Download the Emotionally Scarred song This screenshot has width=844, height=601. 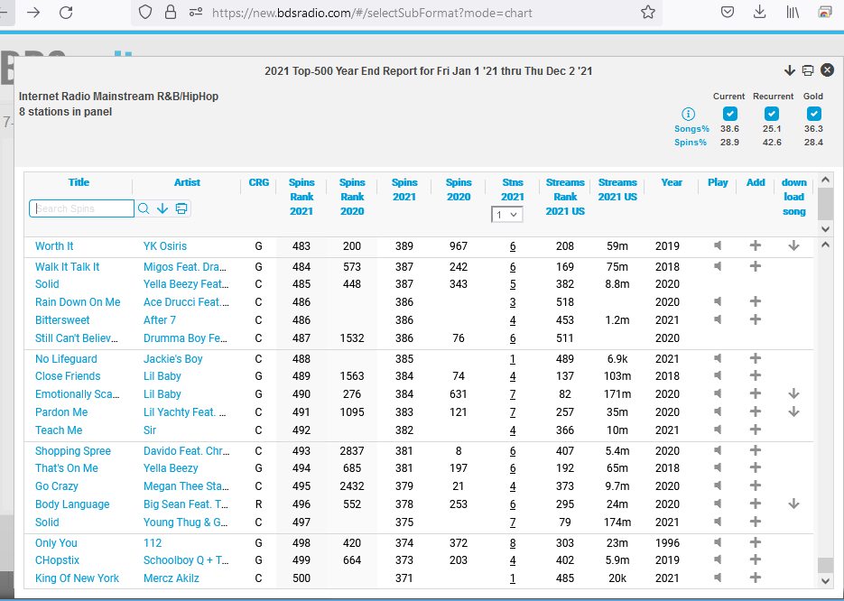pos(793,393)
